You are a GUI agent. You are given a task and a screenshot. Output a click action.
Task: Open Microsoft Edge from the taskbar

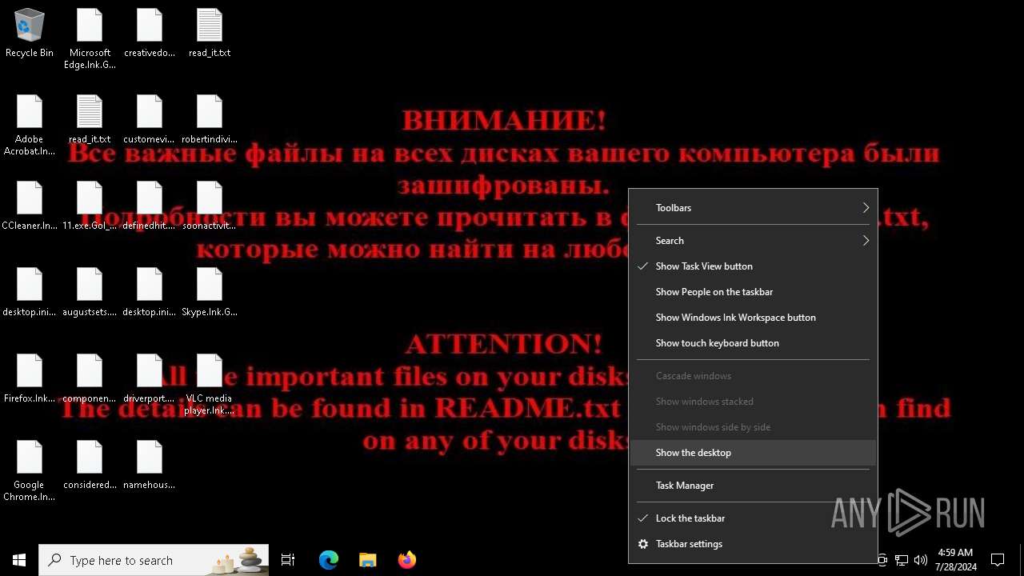coord(329,560)
